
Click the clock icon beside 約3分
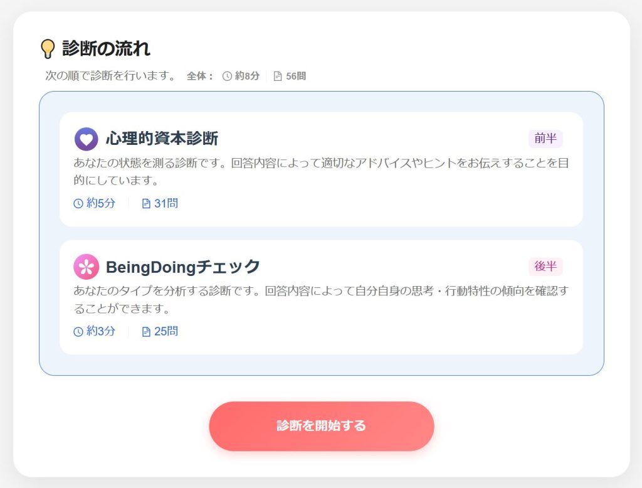click(78, 331)
